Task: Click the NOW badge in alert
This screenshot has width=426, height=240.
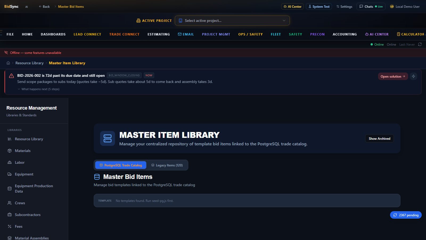Action: pos(149,75)
